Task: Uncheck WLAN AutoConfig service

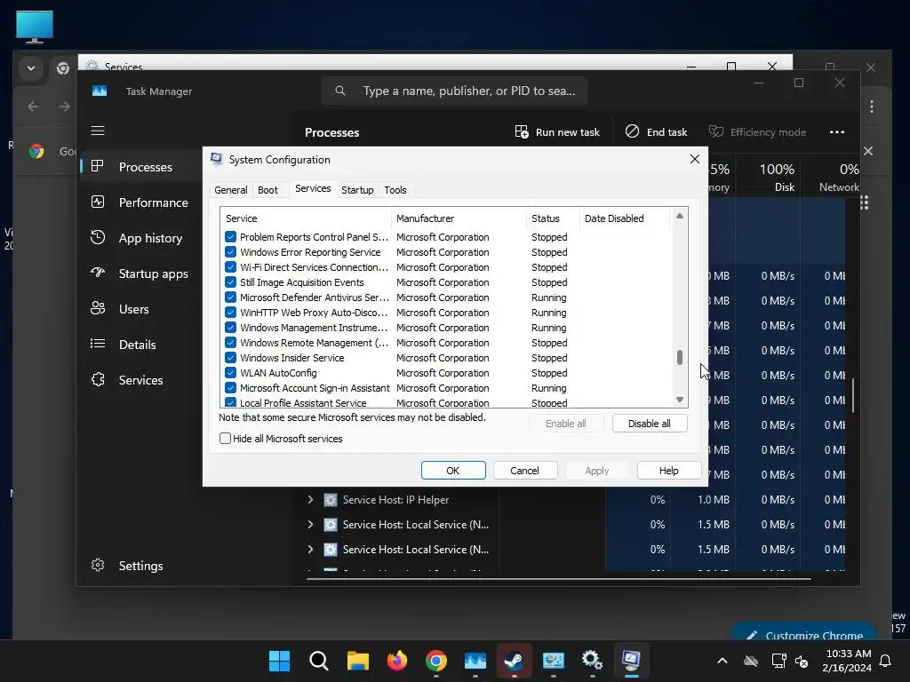Action: pyautogui.click(x=230, y=372)
